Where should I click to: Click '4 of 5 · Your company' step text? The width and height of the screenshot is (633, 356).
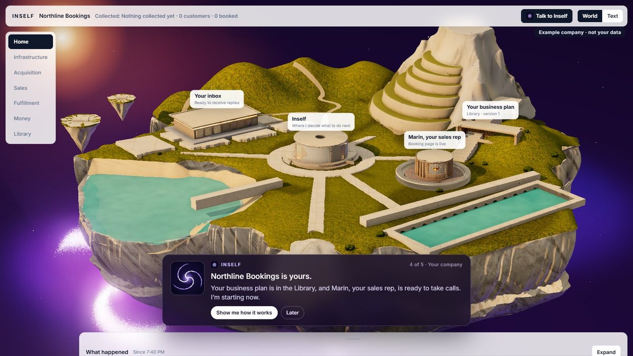(436, 265)
